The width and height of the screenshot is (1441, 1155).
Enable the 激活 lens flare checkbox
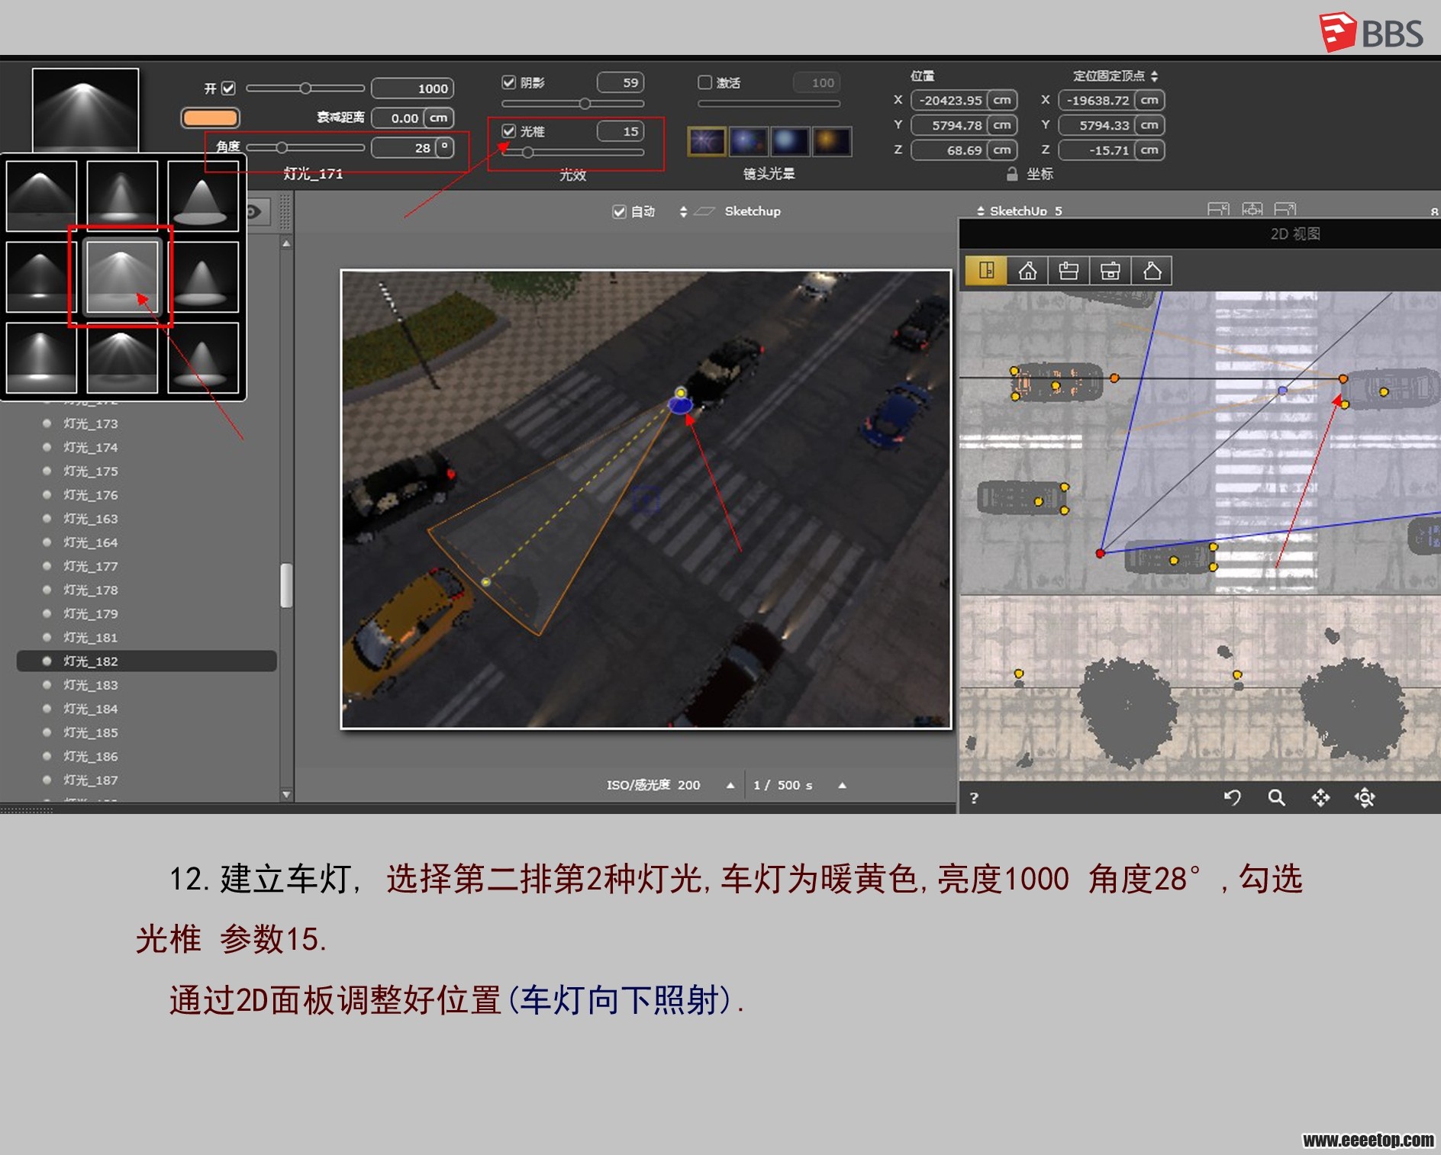click(x=705, y=82)
